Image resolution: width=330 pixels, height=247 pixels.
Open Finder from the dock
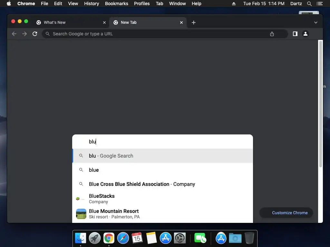80,238
